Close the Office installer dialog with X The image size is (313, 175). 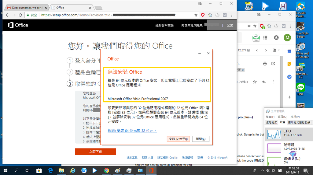click(x=208, y=53)
